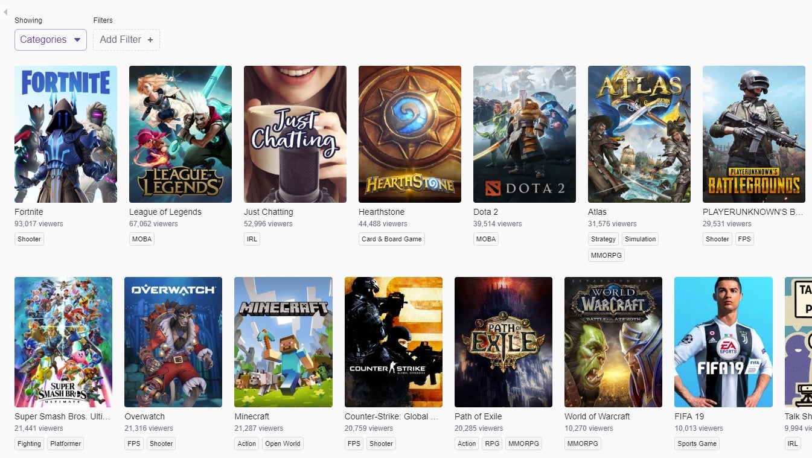Viewport: 812px width, 458px height.
Task: Select the MMORPG tag under Path of Exile
Action: (523, 444)
